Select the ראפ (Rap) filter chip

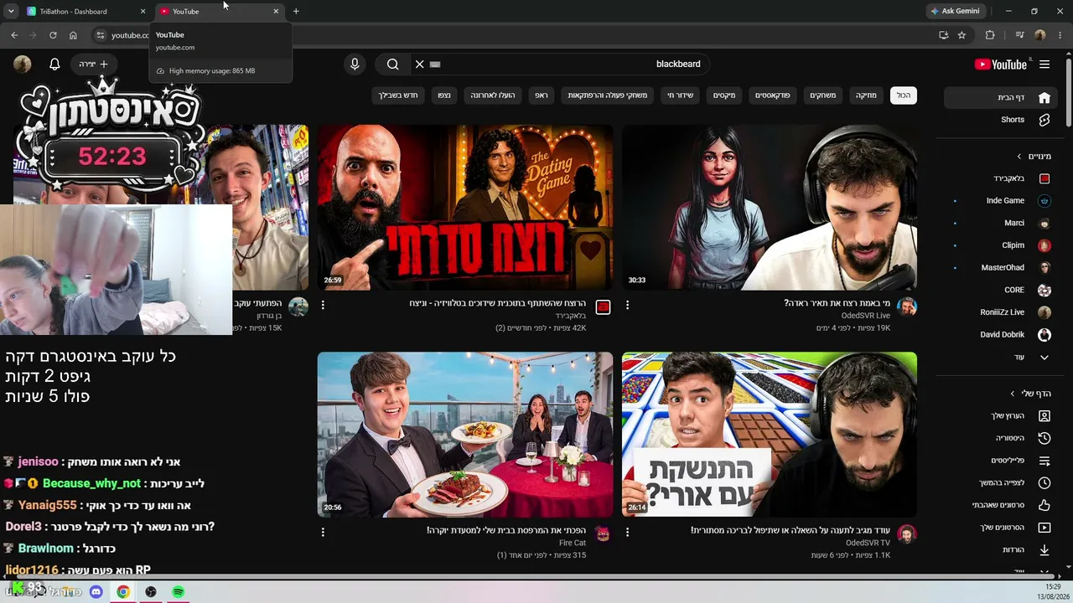[542, 95]
